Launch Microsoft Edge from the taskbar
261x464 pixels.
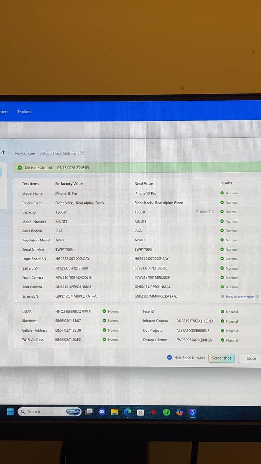(x=128, y=412)
